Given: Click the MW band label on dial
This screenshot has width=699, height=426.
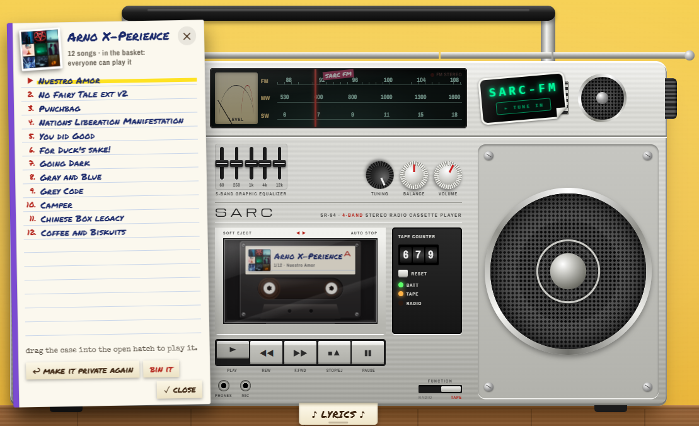Looking at the screenshot, I should 265,98.
